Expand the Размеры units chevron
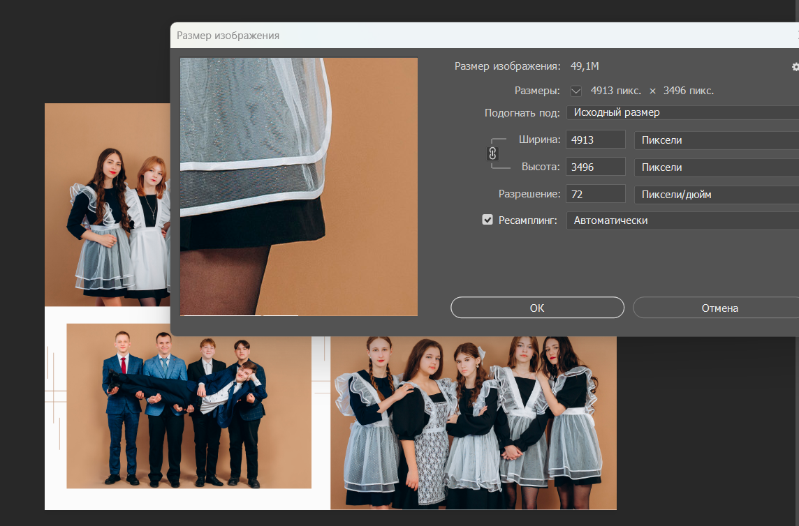This screenshot has width=799, height=526. [576, 91]
